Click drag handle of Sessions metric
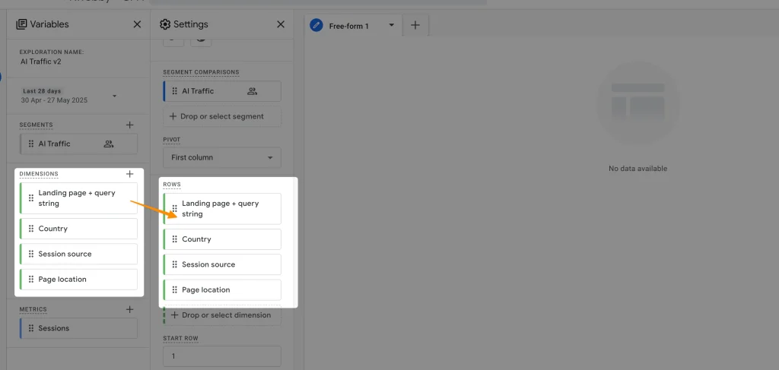This screenshot has width=779, height=370. click(x=30, y=328)
